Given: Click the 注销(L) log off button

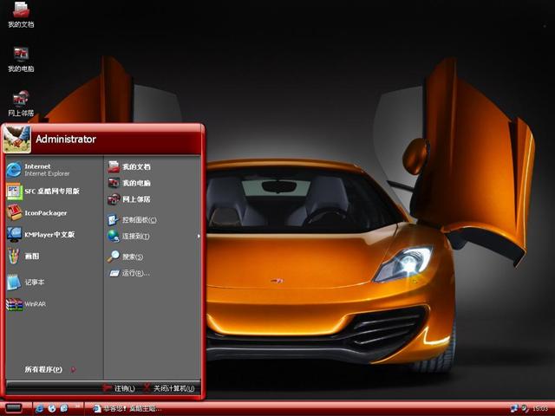Looking at the screenshot, I should click(120, 388).
